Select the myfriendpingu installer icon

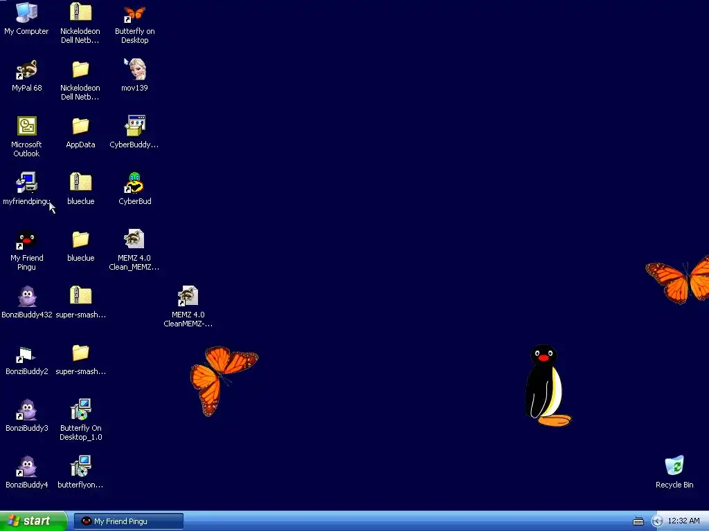[26, 183]
